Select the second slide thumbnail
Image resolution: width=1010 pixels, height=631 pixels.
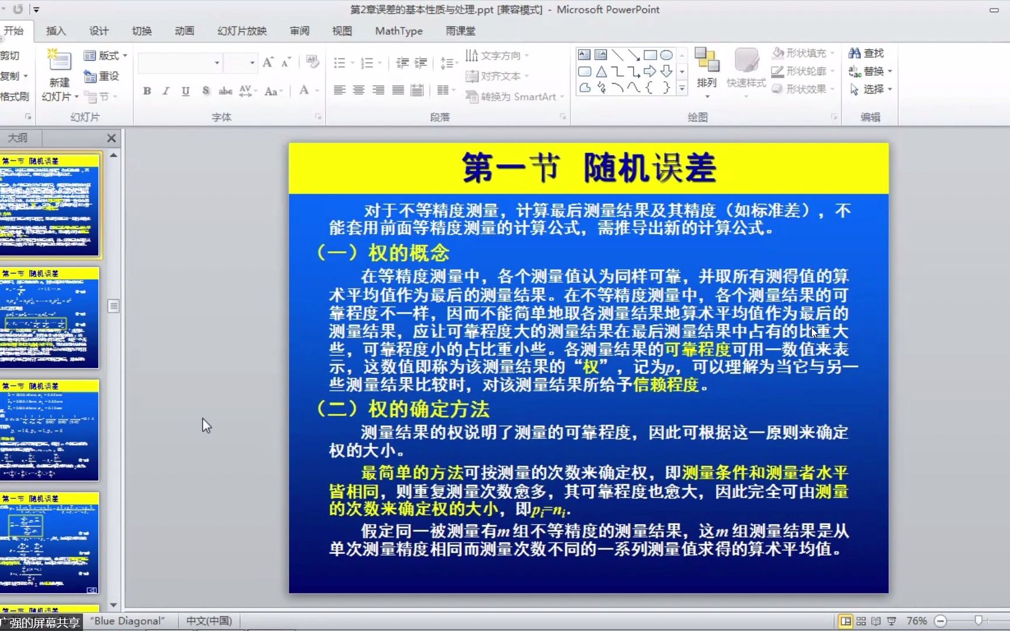pos(50,318)
